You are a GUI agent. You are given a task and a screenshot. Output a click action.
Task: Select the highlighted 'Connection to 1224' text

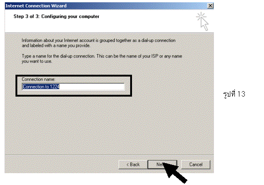tap(41, 87)
